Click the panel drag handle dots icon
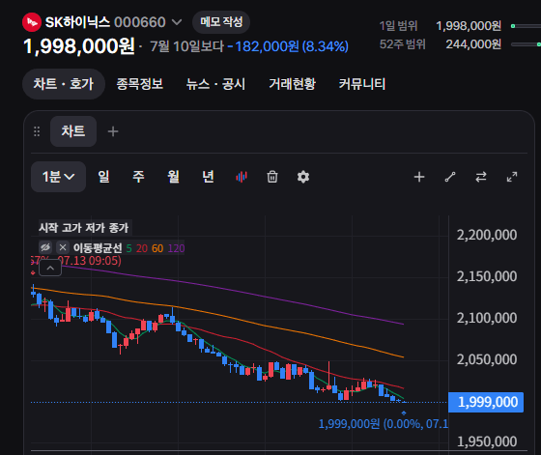The height and width of the screenshot is (455, 541). tap(37, 131)
